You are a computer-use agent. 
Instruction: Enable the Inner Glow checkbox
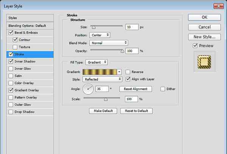point(11,69)
